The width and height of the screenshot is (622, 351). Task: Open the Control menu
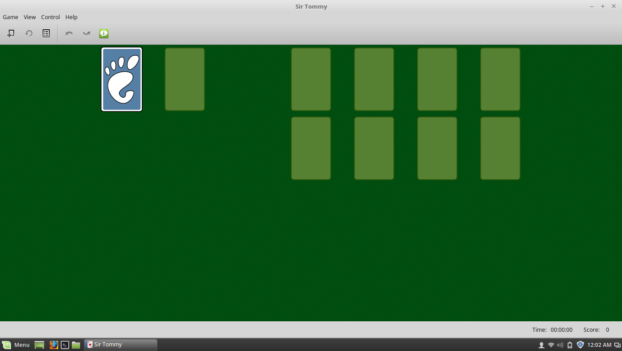tap(50, 17)
